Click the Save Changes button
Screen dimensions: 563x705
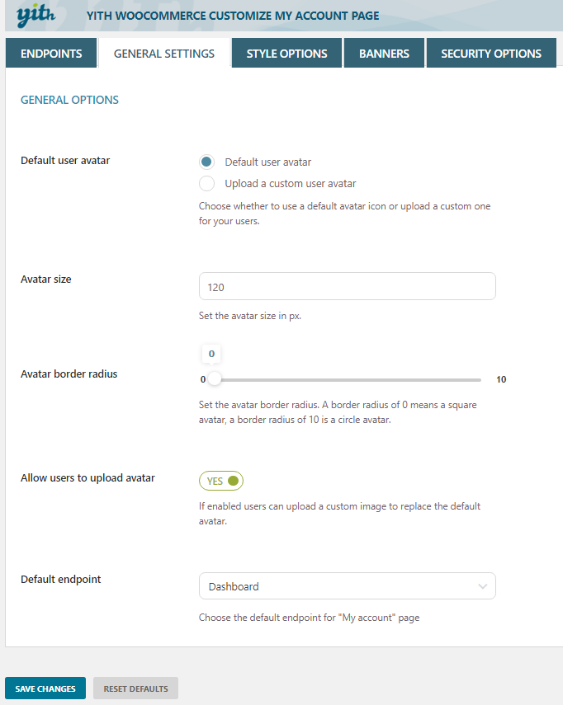(45, 689)
